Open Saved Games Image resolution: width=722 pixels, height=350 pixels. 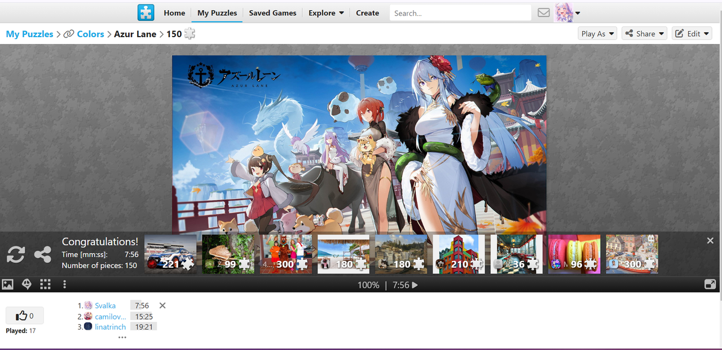pyautogui.click(x=272, y=13)
